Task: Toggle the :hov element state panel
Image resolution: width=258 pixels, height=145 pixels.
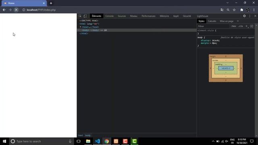Action: (x=233, y=26)
